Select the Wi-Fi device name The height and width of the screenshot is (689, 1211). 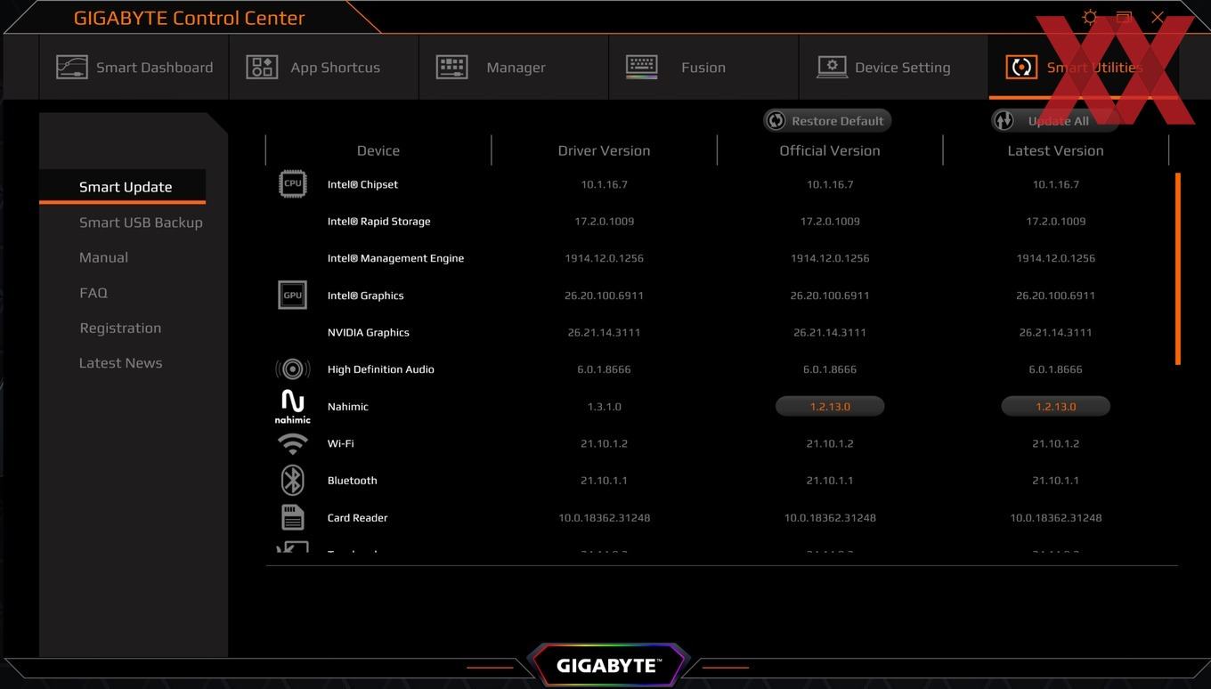[340, 443]
